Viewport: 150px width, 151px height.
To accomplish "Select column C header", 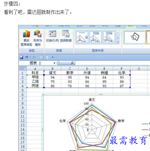I will coord(70,69).
